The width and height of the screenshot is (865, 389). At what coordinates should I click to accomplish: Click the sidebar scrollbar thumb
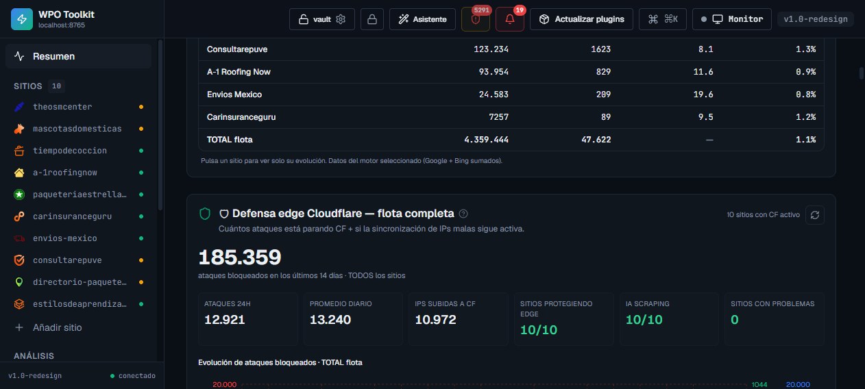[x=160, y=123]
